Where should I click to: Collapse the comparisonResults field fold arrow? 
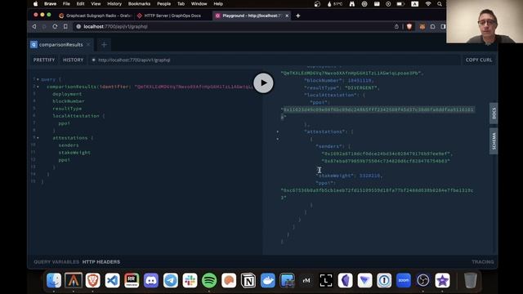coord(38,87)
